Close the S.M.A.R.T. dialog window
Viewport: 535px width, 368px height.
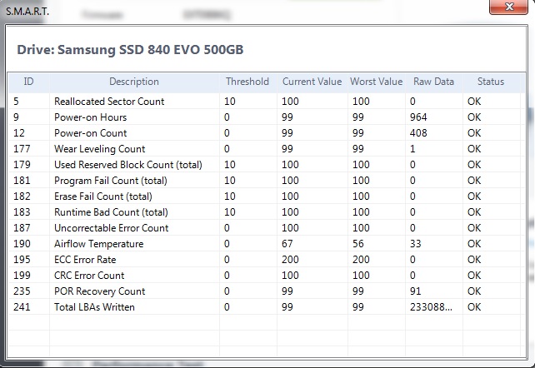tap(508, 7)
